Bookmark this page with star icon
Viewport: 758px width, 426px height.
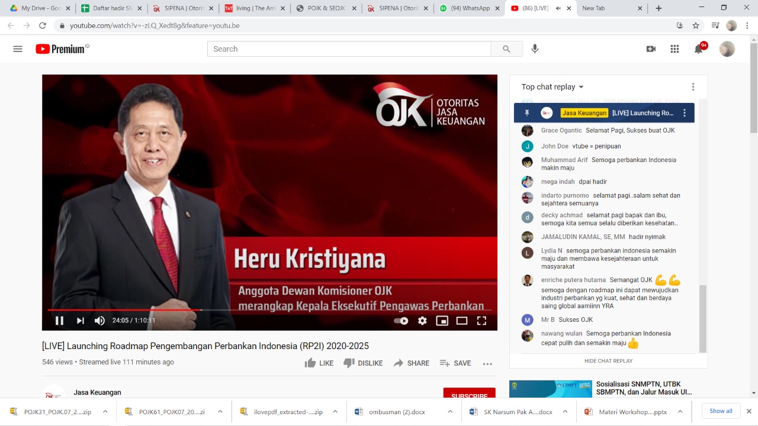point(696,26)
